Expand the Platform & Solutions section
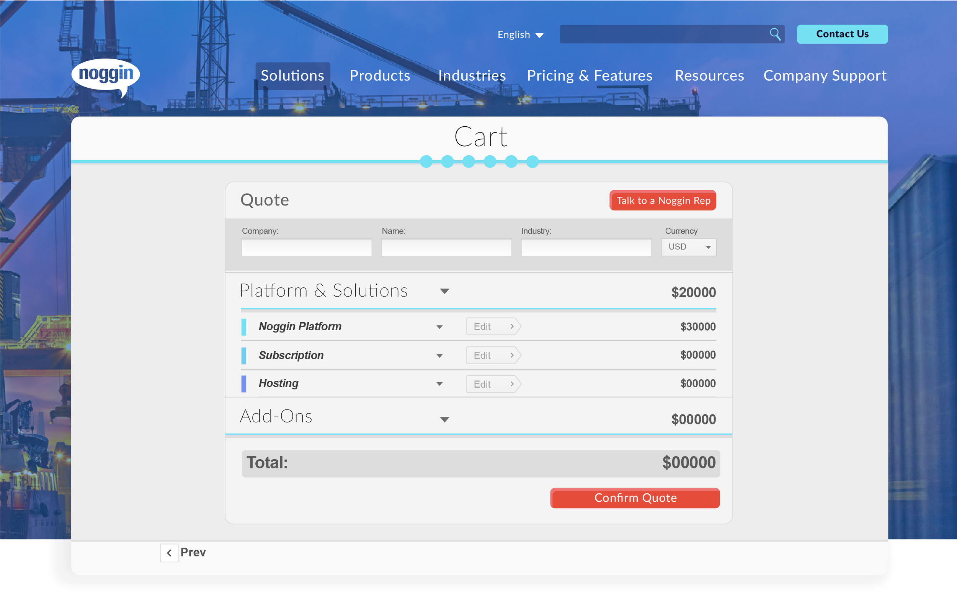The image size is (957, 610). (445, 291)
